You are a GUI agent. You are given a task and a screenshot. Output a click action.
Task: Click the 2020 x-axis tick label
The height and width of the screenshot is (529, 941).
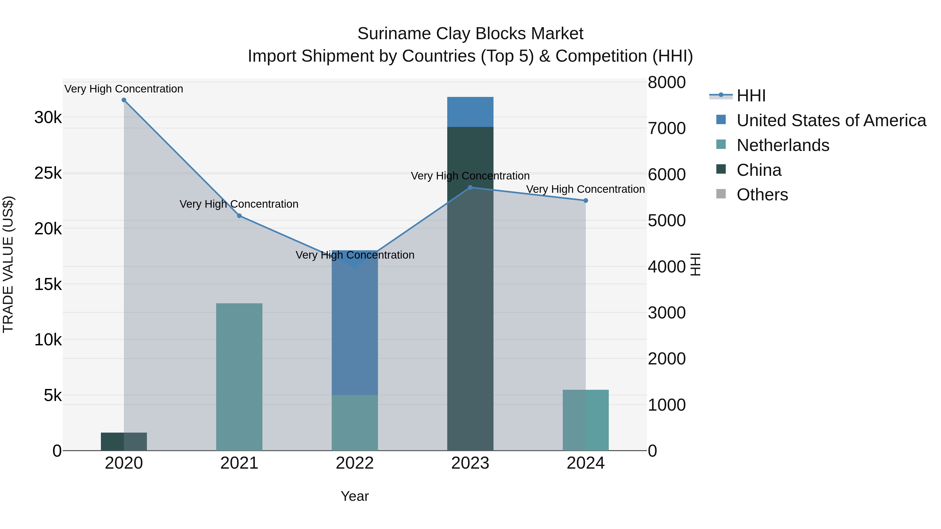124,463
